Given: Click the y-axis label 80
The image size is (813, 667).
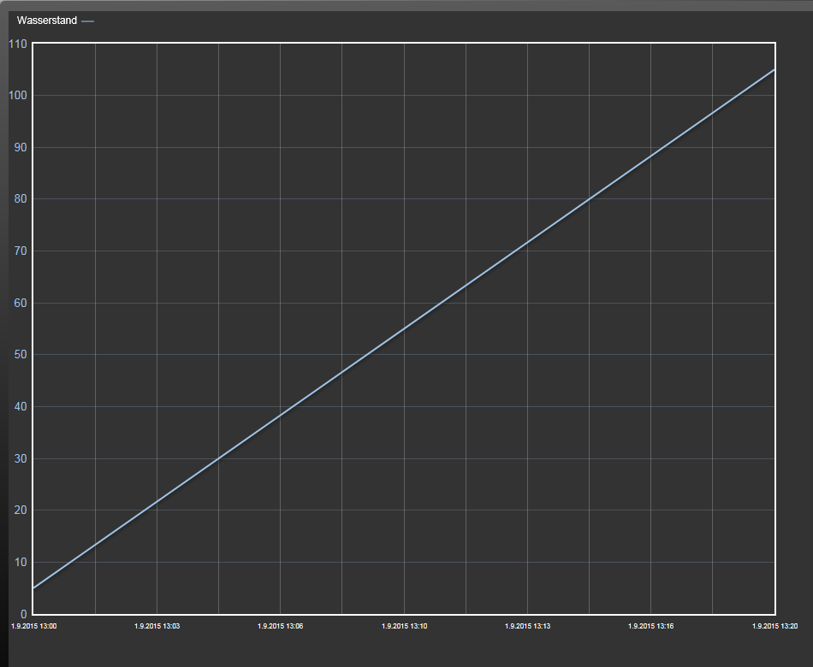Looking at the screenshot, I should tap(21, 199).
